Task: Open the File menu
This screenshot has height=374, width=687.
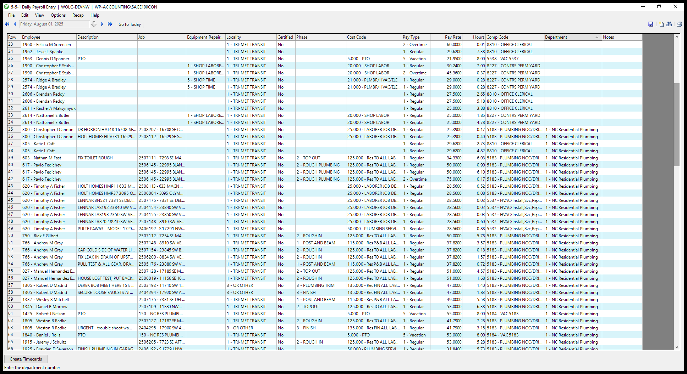Action: (x=11, y=15)
